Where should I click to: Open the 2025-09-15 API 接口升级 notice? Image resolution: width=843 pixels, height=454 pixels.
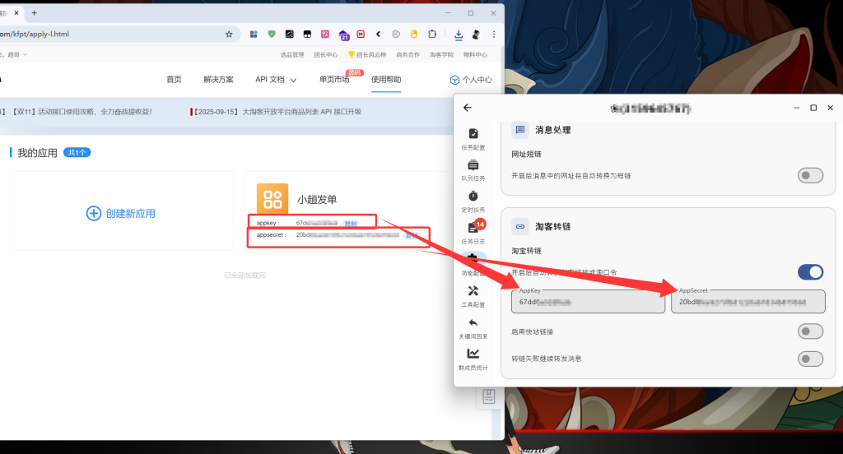click(277, 112)
